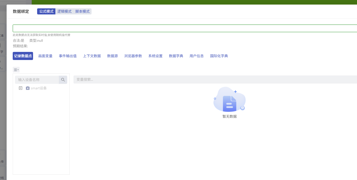The height and width of the screenshot is (180, 357).
Task: Click the 暂无数据 empty-state label
Action: coord(230,116)
